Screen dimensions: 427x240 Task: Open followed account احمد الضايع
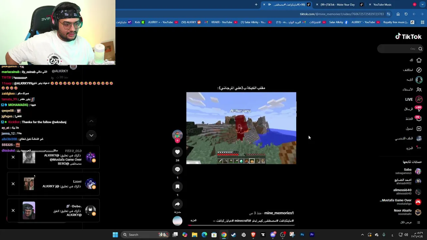tap(408, 181)
